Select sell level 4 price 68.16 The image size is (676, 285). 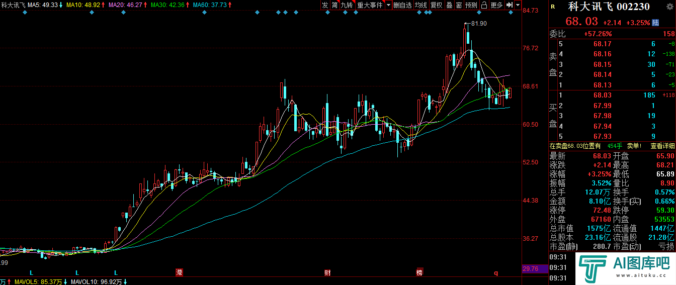pos(603,54)
